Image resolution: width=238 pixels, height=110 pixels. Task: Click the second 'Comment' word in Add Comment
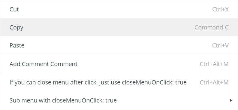pyautogui.click(x=64, y=64)
